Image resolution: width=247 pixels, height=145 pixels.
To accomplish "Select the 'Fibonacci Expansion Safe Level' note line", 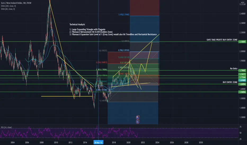I will (113, 34).
